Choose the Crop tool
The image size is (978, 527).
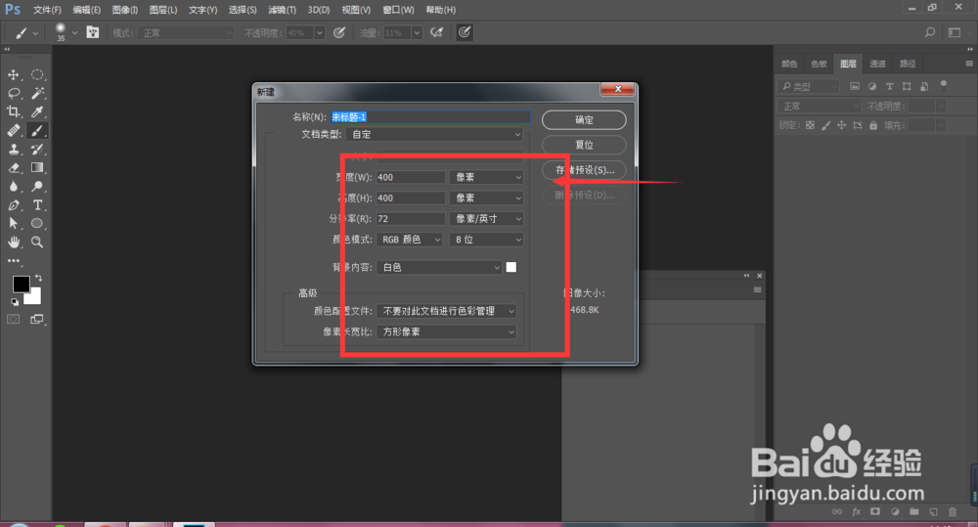click(x=15, y=112)
